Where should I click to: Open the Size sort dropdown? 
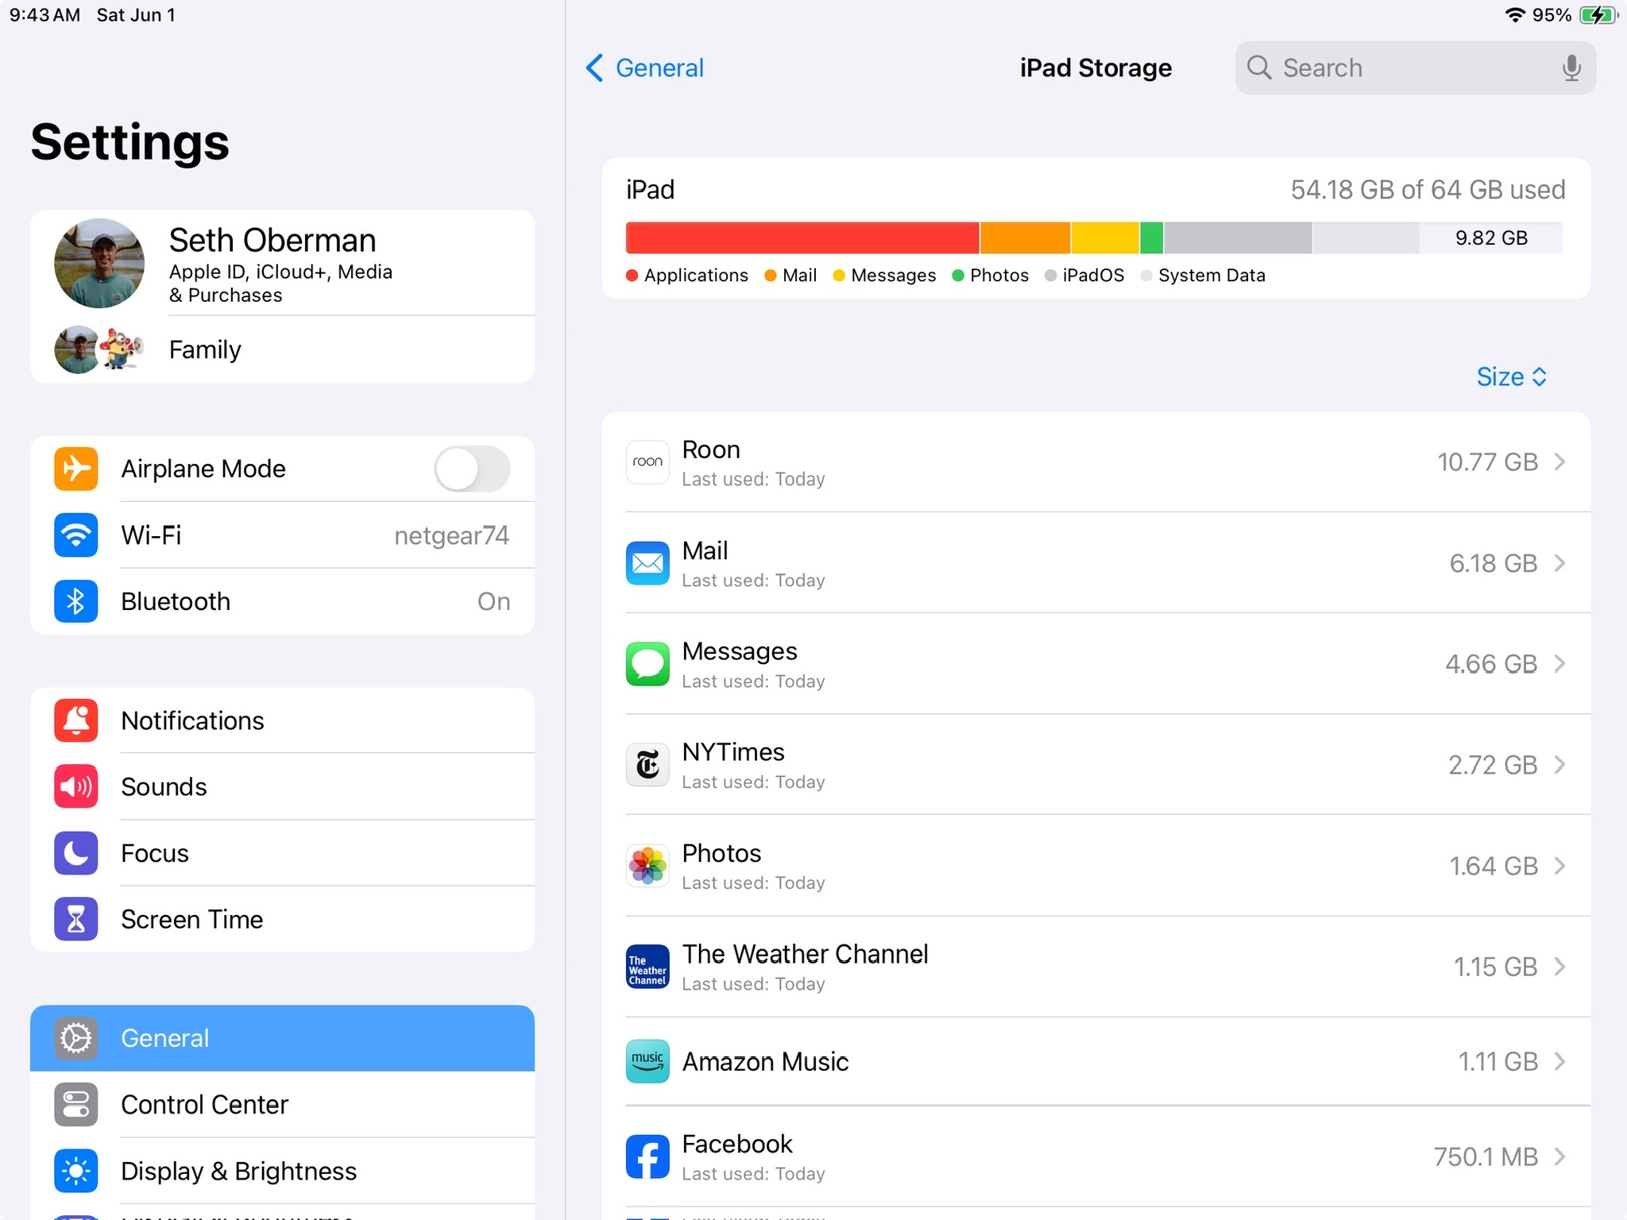(x=1511, y=376)
